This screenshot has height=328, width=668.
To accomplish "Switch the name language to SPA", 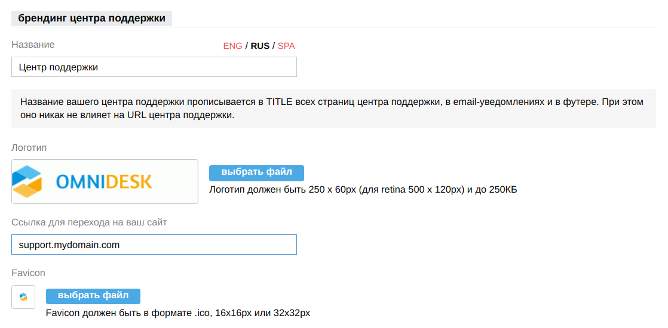I will tap(286, 46).
